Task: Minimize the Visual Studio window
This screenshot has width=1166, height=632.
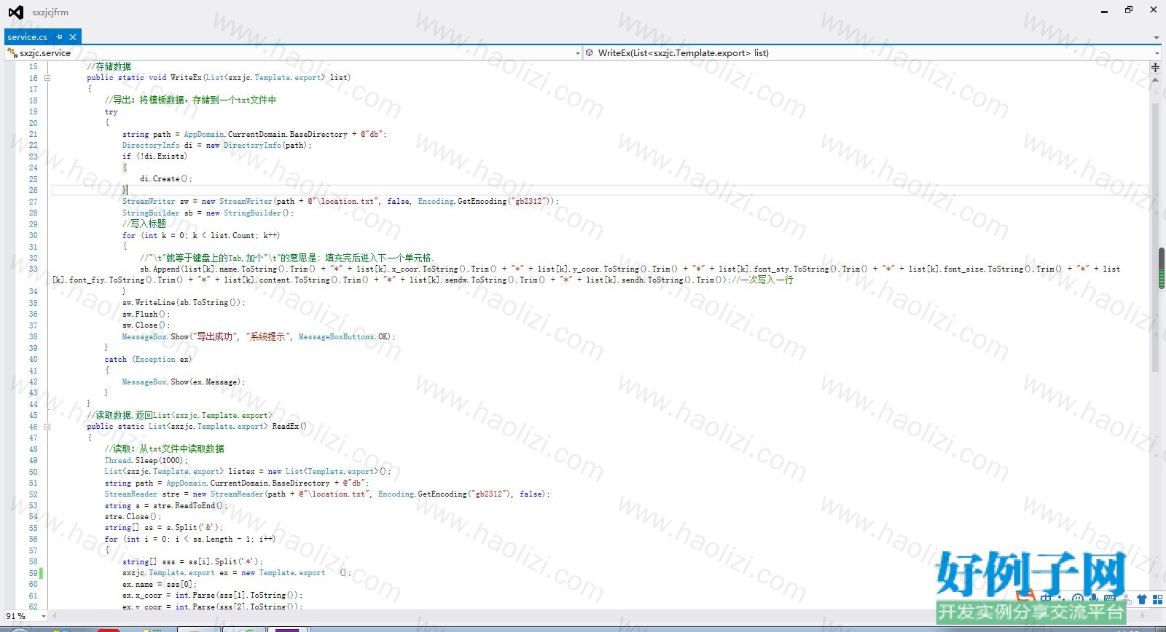Action: click(1104, 11)
